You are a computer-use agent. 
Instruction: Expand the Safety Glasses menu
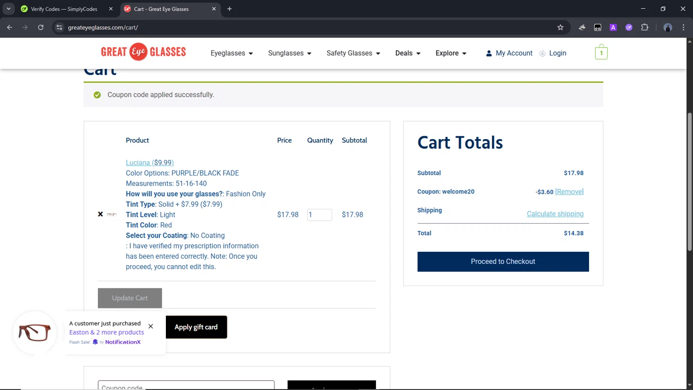[353, 53]
